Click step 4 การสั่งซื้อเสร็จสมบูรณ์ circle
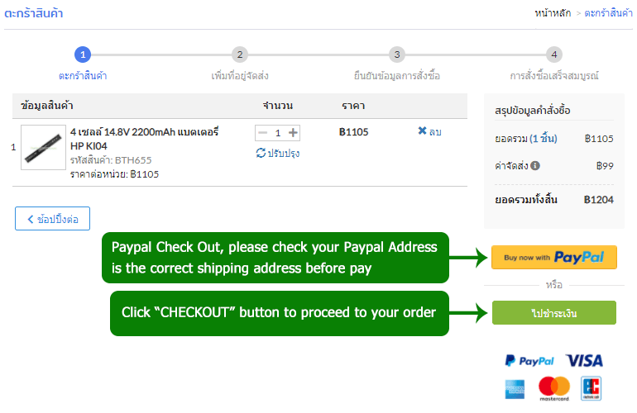637x413 pixels. click(x=553, y=55)
